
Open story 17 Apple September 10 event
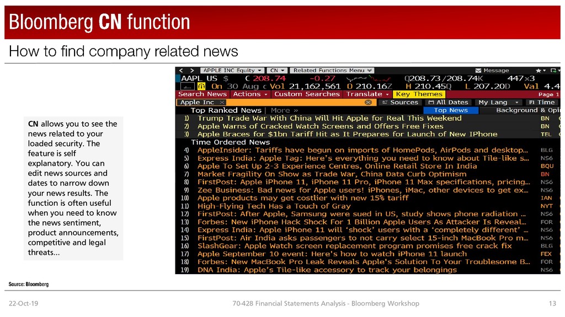pyautogui.click(x=332, y=254)
